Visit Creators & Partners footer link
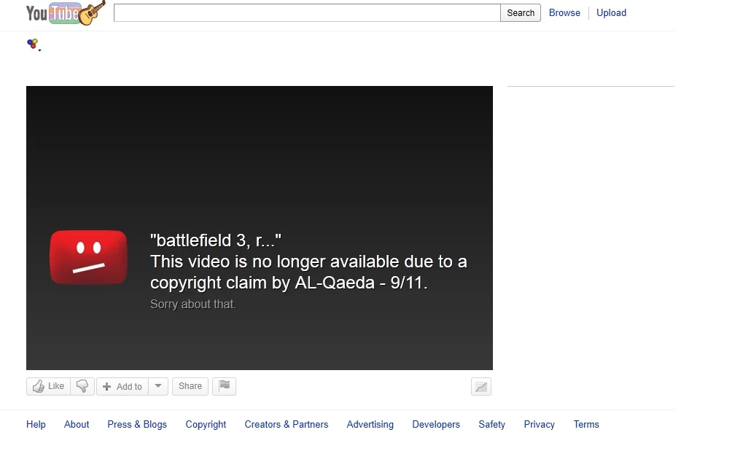The height and width of the screenshot is (459, 735). [x=286, y=425]
